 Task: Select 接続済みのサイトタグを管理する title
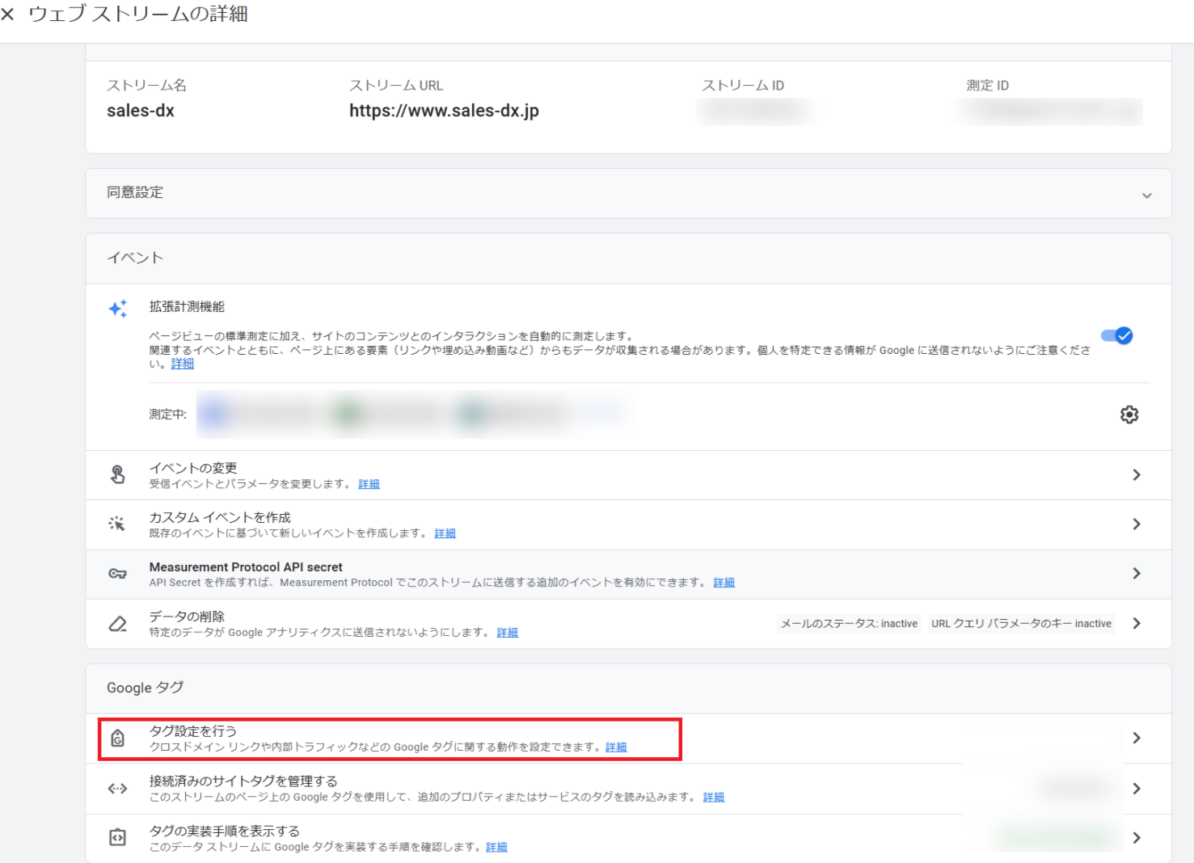(243, 781)
